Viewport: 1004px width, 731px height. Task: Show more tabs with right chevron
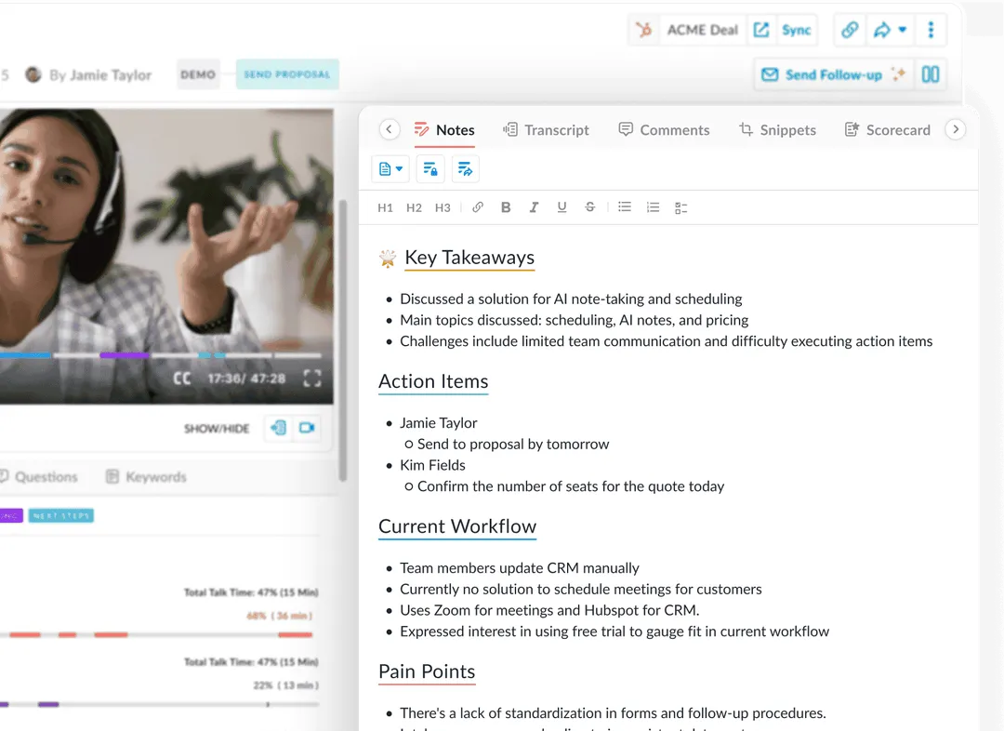pos(956,129)
